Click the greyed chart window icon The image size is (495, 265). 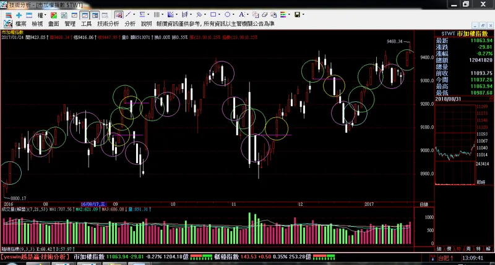[x=105, y=15]
